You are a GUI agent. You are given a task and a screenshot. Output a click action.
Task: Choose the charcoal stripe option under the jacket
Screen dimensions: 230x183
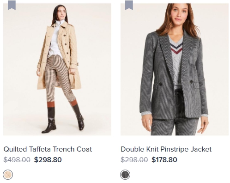click(x=125, y=175)
